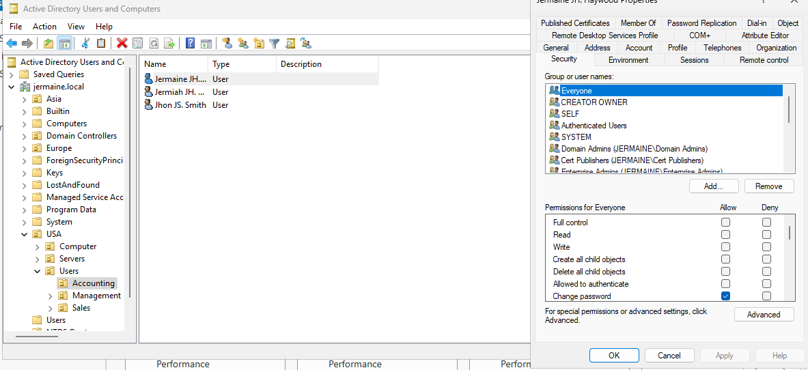Click the Add to group toolbar icon
The image size is (808, 370).
(306, 43)
